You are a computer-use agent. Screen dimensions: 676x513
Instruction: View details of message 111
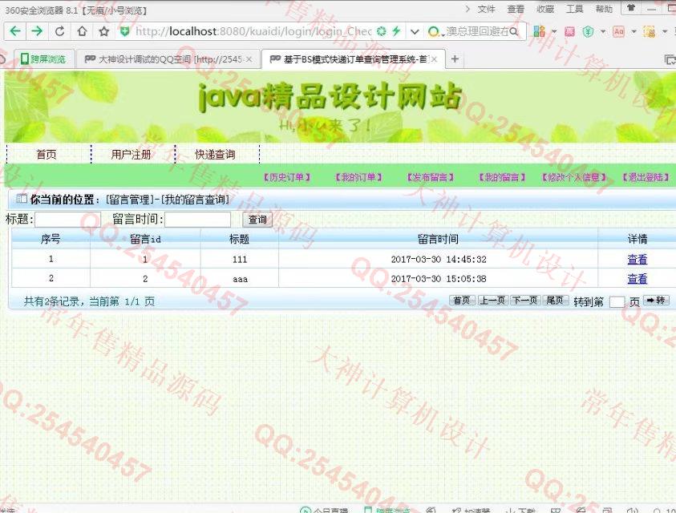coord(637,259)
